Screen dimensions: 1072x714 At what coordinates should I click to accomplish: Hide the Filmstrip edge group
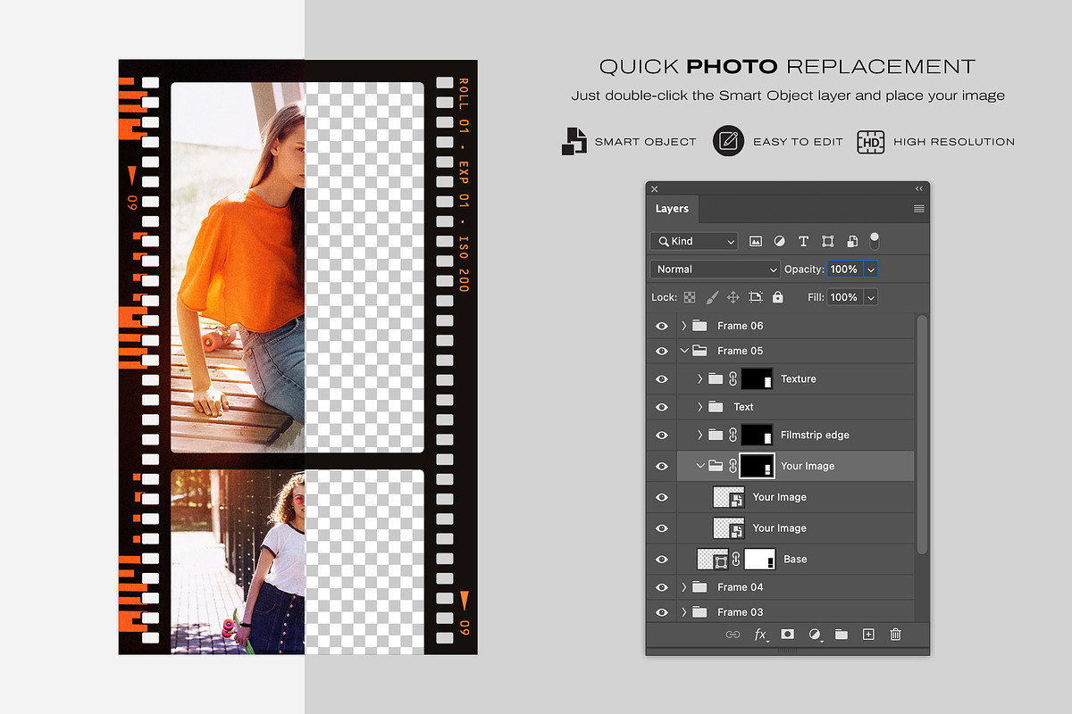pos(662,436)
